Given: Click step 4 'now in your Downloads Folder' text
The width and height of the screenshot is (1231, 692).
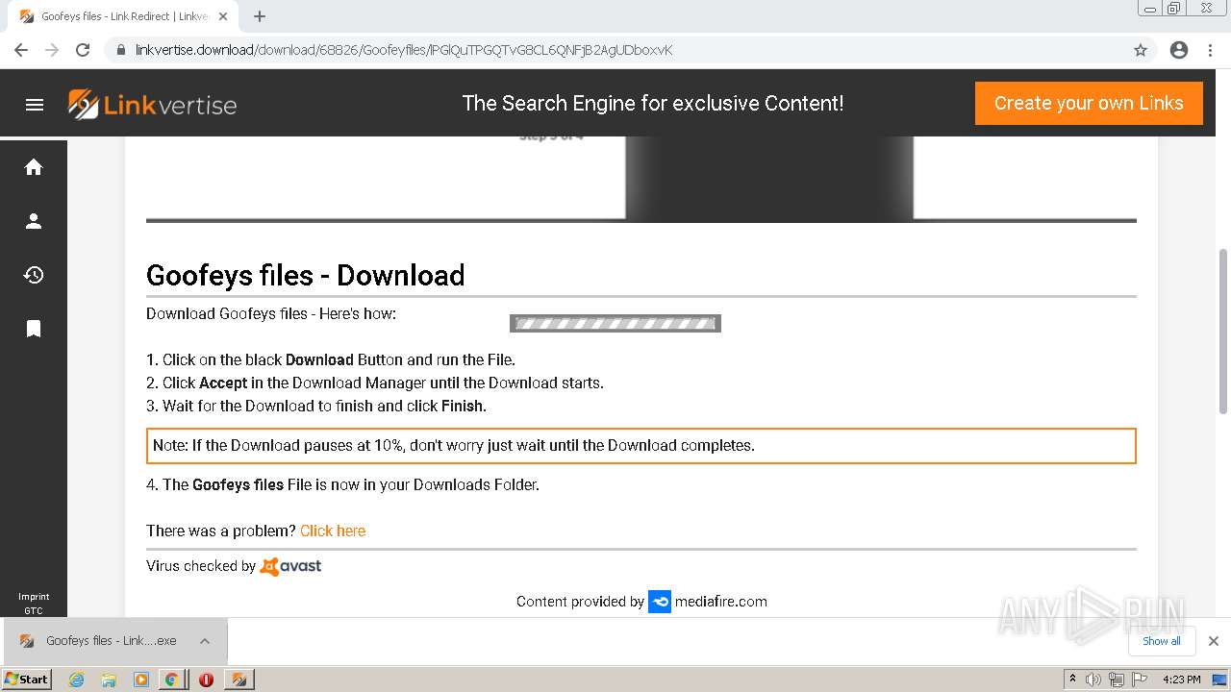Looking at the screenshot, I should click(x=342, y=485).
